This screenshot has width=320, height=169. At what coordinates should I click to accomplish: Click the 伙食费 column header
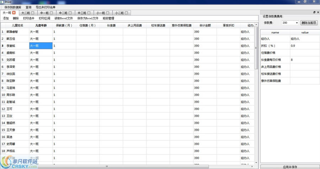coord(111,26)
